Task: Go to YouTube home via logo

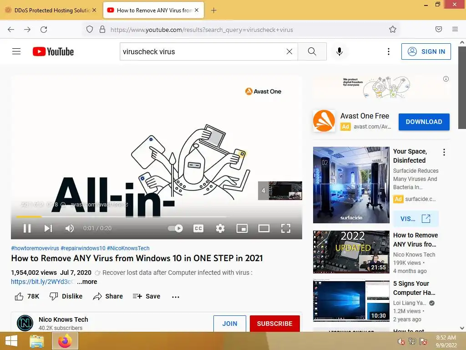Action: point(53,51)
